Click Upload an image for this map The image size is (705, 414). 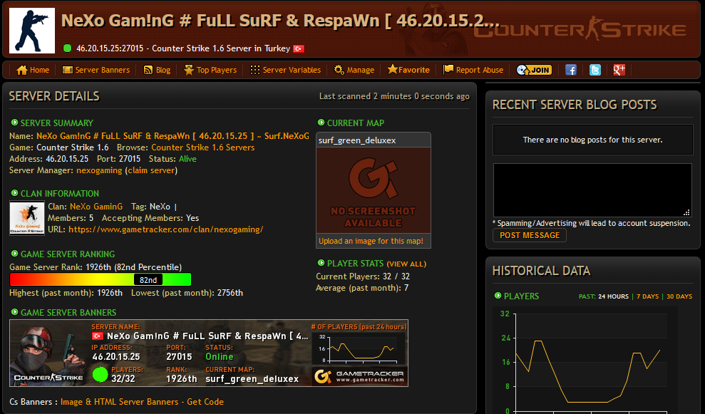[371, 241]
